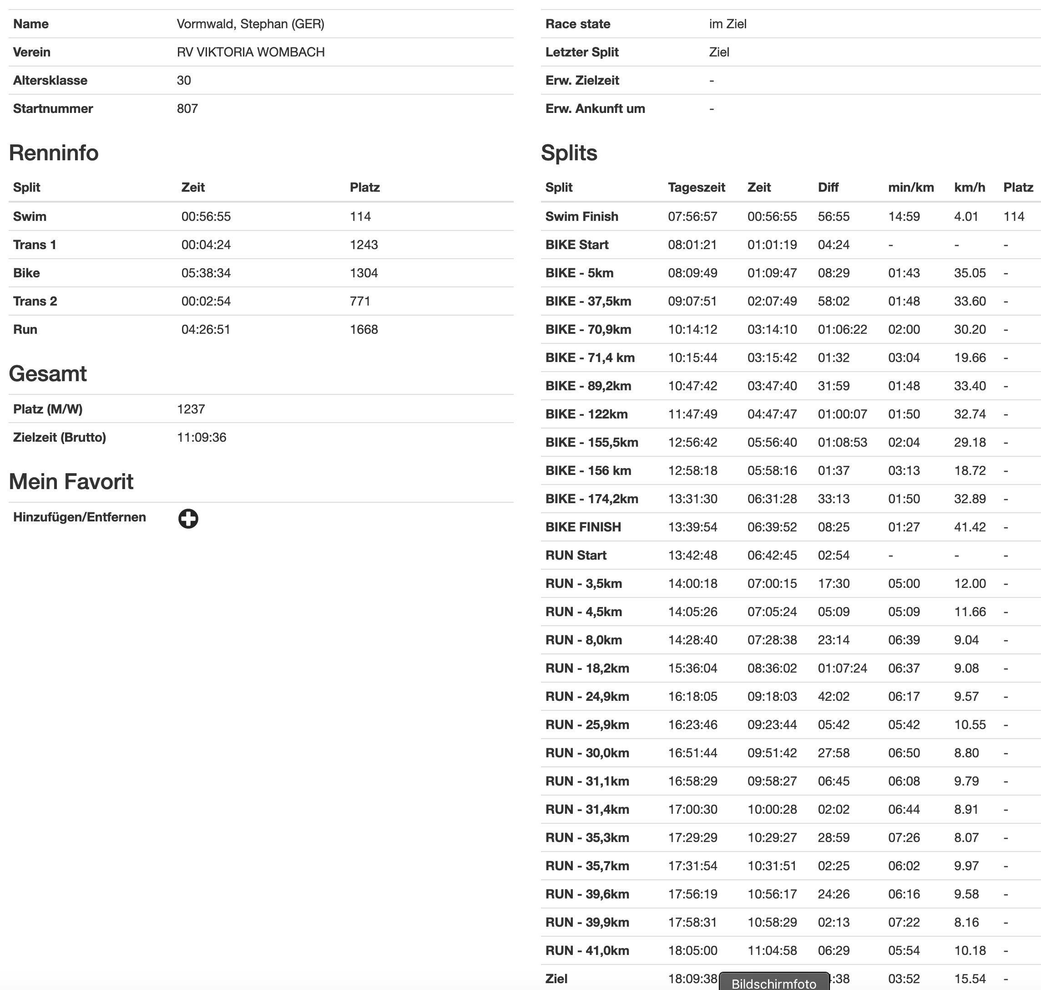Image resolution: width=1041 pixels, height=990 pixels.
Task: Click the RUN - 3,5km speed value 12.00
Action: click(x=970, y=583)
